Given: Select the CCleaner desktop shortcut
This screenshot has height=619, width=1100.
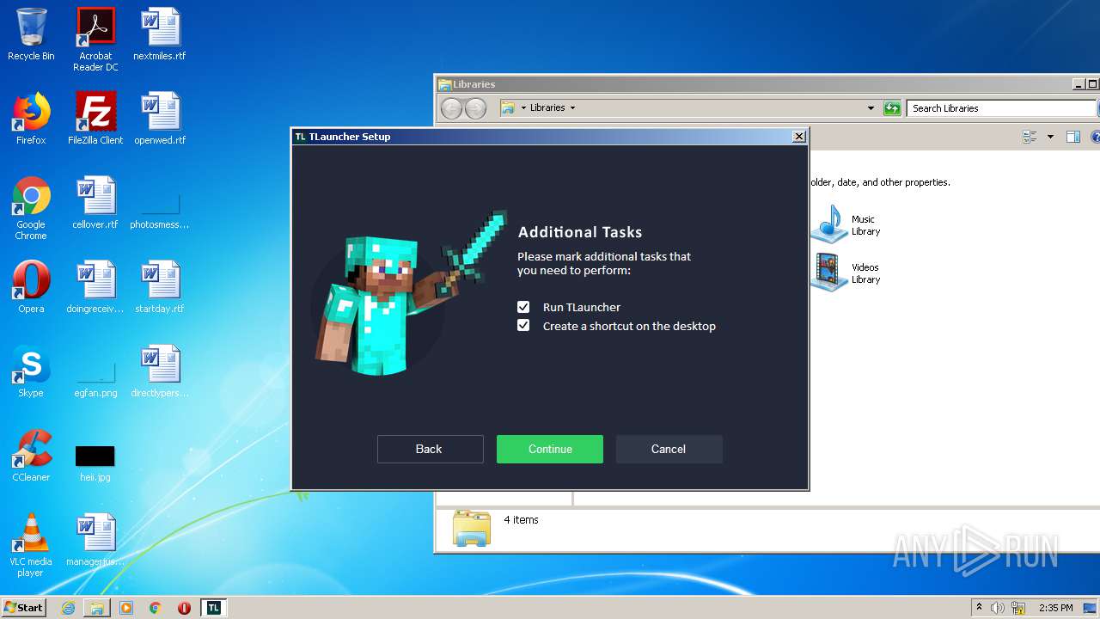Looking at the screenshot, I should pos(31,457).
